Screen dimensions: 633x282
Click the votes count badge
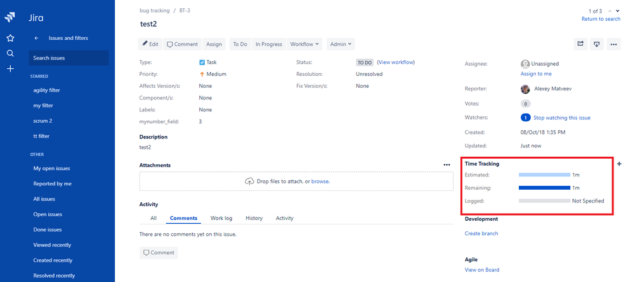coord(526,104)
